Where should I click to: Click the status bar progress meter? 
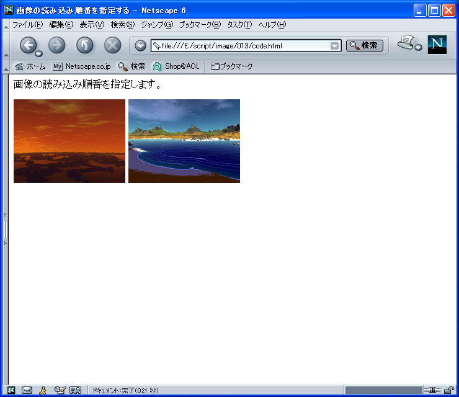383,390
